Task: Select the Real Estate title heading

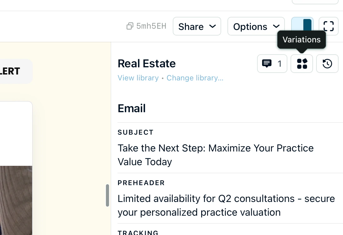Action: coord(147,64)
